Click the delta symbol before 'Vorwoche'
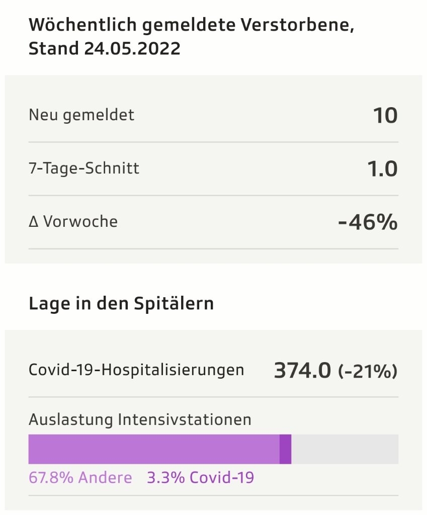This screenshot has width=427, height=515. pyautogui.click(x=33, y=222)
